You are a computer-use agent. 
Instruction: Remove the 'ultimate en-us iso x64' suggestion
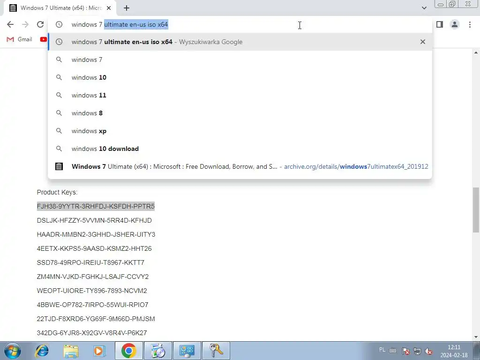click(422, 42)
